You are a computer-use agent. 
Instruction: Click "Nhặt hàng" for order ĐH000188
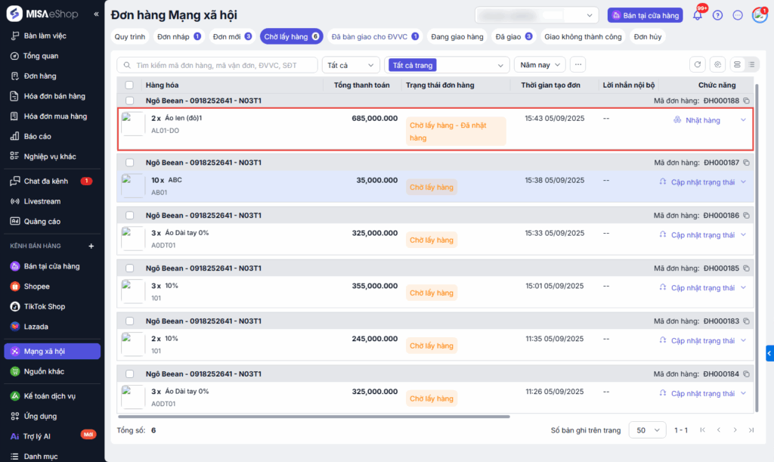point(702,120)
